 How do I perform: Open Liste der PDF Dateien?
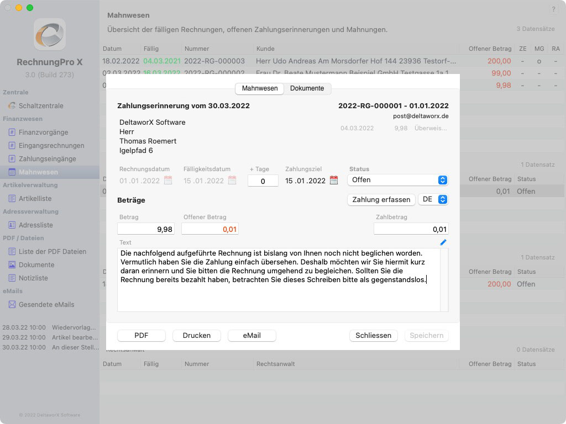[52, 251]
